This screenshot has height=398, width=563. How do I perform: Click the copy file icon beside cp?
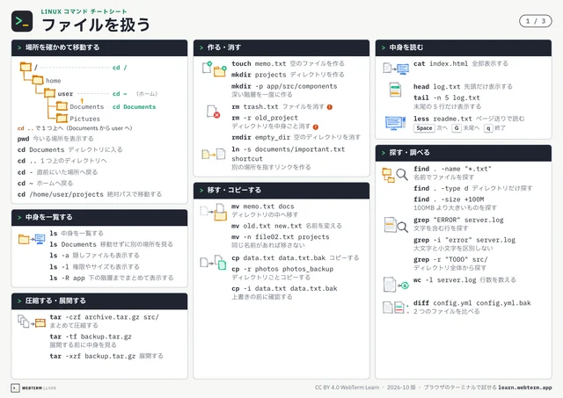[213, 263]
